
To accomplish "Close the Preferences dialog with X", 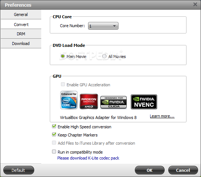I will pos(195,4).
